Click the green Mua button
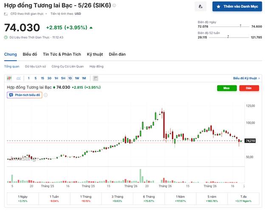Viewport: 265px width, 212px height. click(227, 88)
